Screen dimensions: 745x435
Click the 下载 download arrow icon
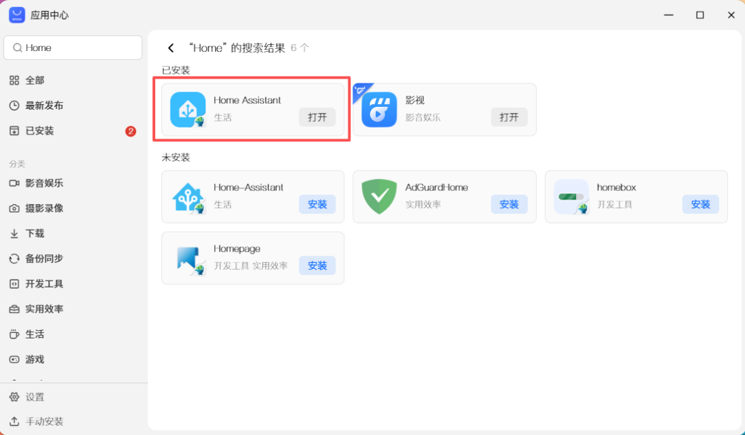coord(14,233)
